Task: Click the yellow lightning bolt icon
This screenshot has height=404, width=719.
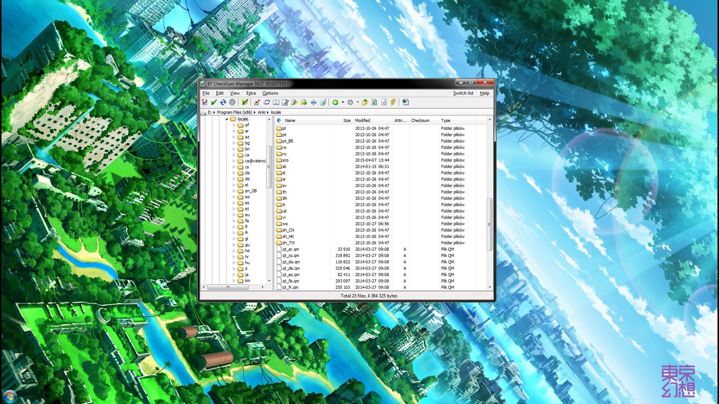Action: pos(393,102)
